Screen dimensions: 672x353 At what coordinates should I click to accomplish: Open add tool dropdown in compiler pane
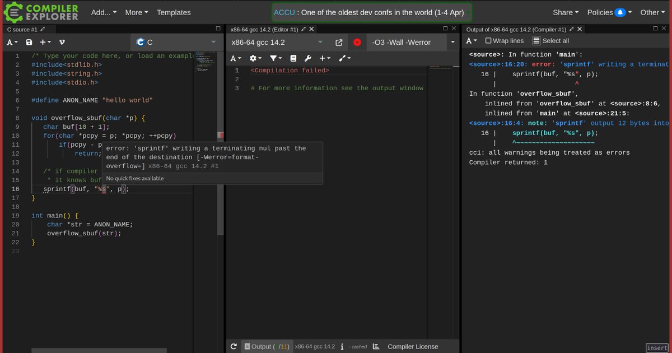click(x=344, y=58)
